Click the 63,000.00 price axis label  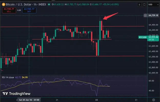pos(153,62)
